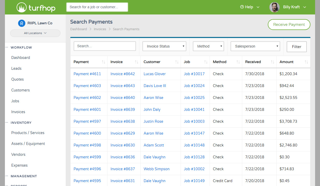Click inside the payments Search field
Viewport: 320px width, 186px height.
(105, 46)
